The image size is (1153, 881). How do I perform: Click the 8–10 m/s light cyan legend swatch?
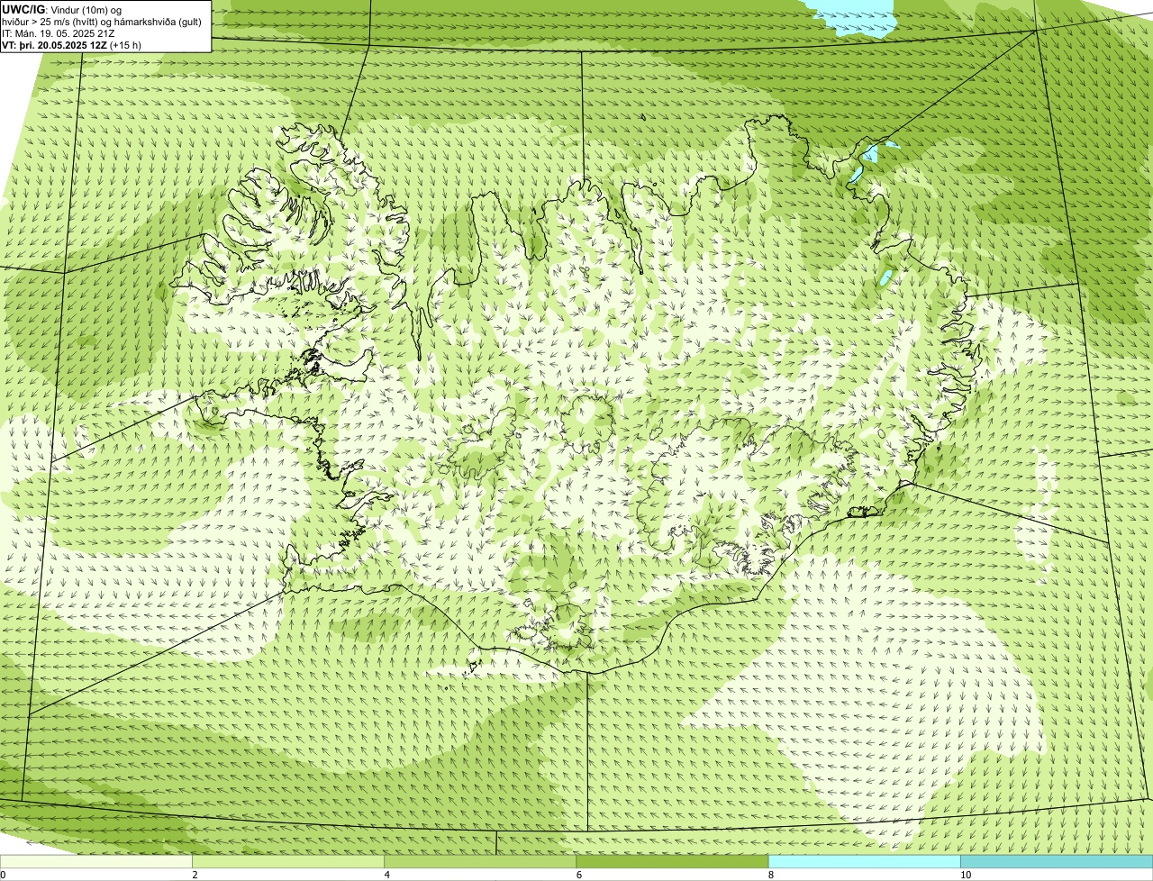pyautogui.click(x=864, y=861)
